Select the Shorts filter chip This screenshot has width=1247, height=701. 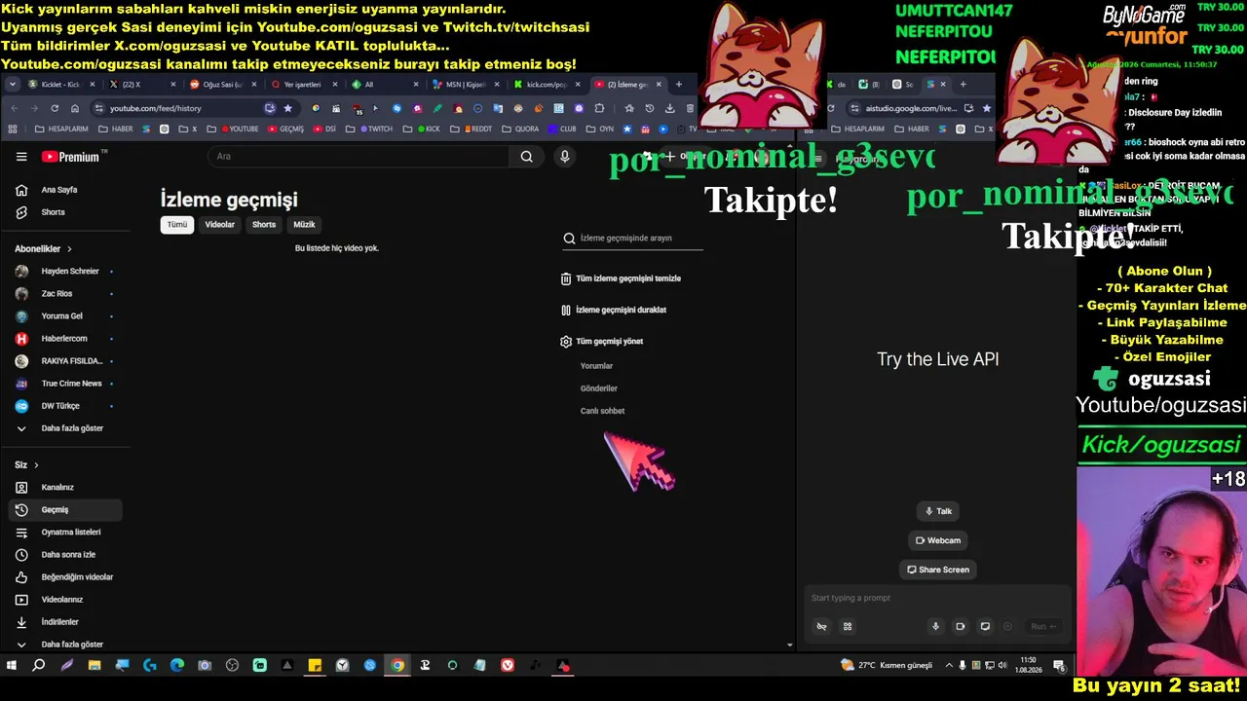point(264,225)
